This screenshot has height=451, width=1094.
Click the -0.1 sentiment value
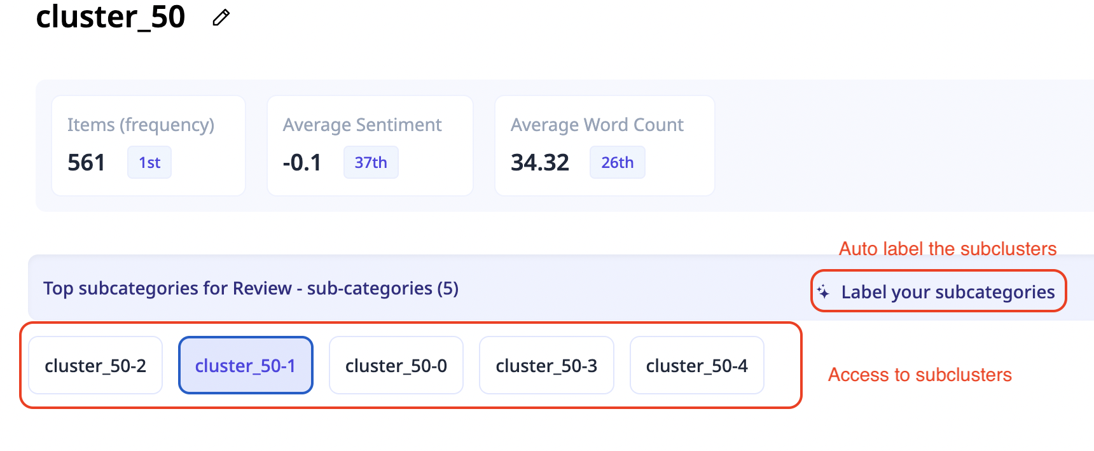[x=302, y=163]
